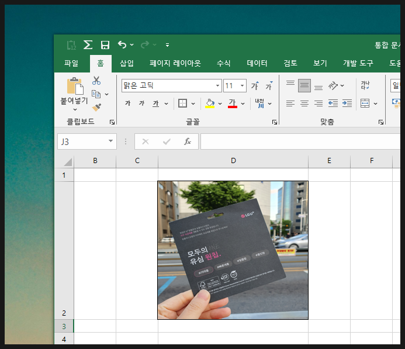Open the undo history dropdown arrow
This screenshot has width=405, height=349.
click(x=131, y=45)
